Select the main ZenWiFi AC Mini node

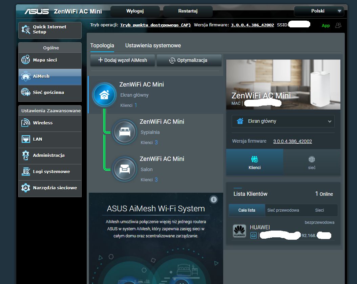coord(156,95)
